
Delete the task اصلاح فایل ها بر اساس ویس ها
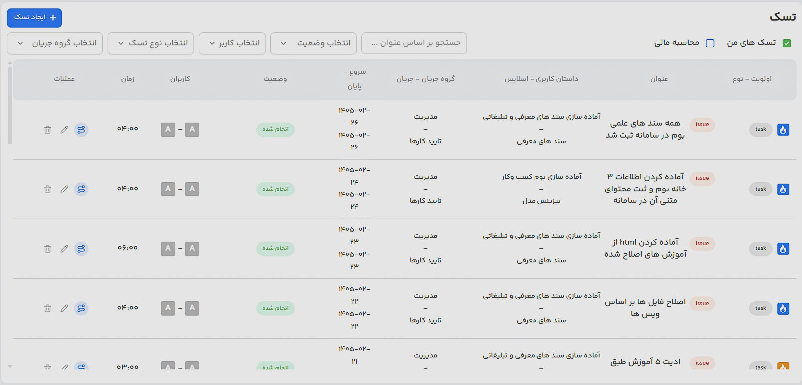[x=47, y=308]
